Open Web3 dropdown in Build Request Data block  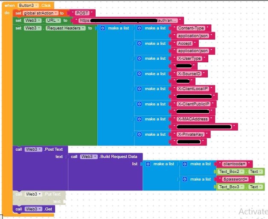click(x=89, y=157)
